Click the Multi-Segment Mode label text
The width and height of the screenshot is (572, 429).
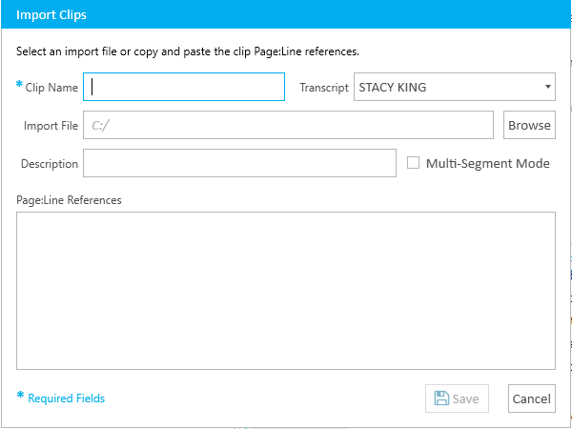pyautogui.click(x=488, y=163)
